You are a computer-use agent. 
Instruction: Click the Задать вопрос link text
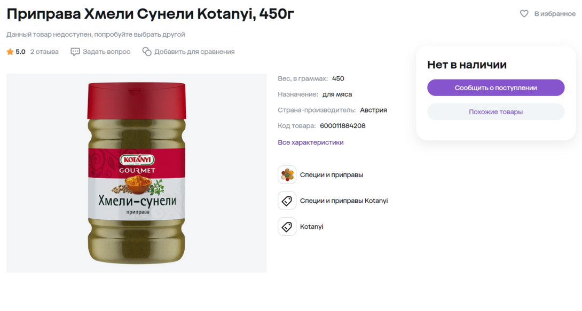[x=106, y=52]
